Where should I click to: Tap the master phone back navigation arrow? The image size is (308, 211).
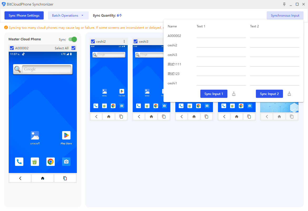20,178
